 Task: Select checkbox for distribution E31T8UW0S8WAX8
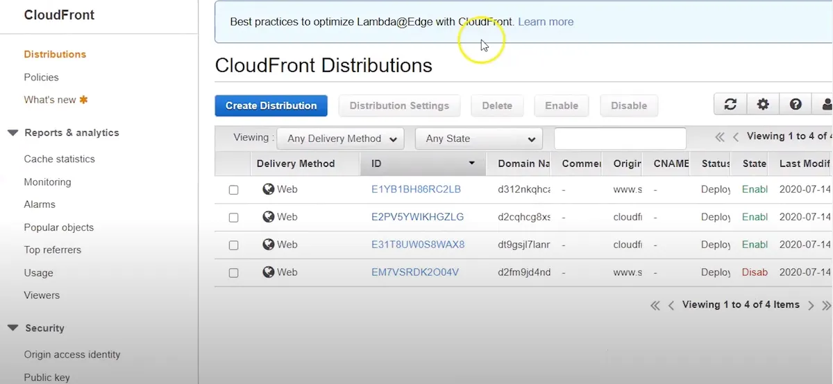pos(234,245)
